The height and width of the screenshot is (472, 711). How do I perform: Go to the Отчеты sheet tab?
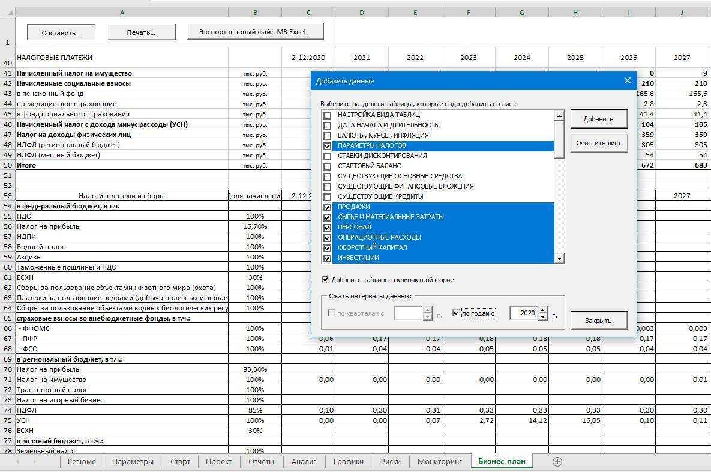(x=261, y=462)
